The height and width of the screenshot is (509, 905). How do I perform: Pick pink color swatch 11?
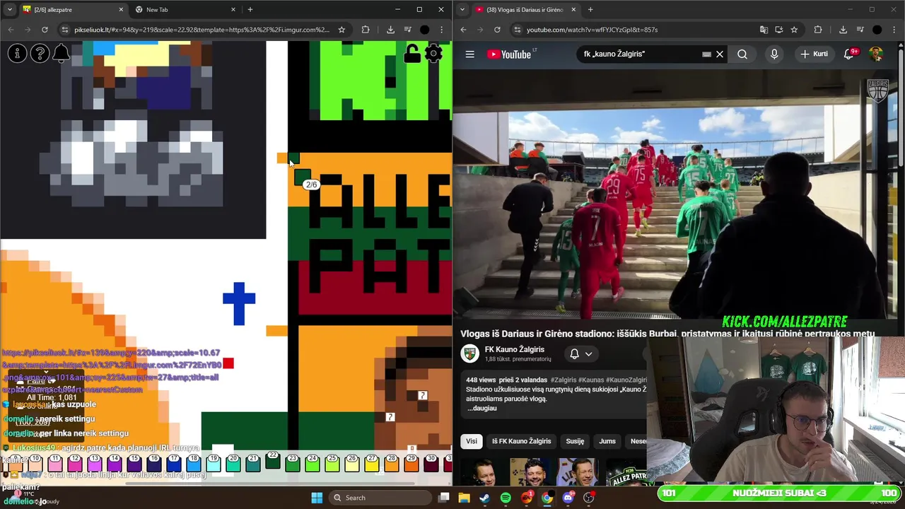coord(54,463)
